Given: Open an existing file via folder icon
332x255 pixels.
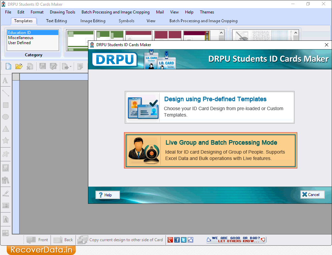Looking at the screenshot, I should point(19,66).
